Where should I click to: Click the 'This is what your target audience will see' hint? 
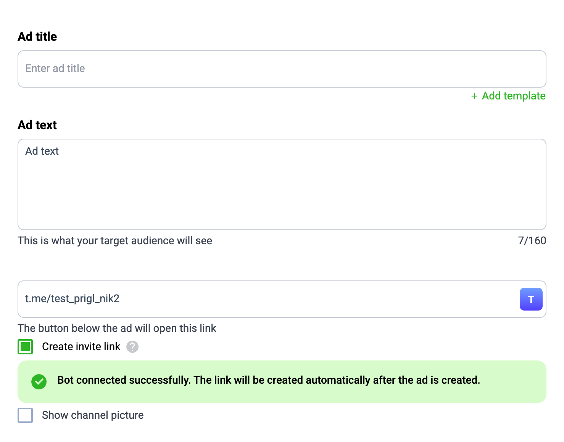pos(115,241)
